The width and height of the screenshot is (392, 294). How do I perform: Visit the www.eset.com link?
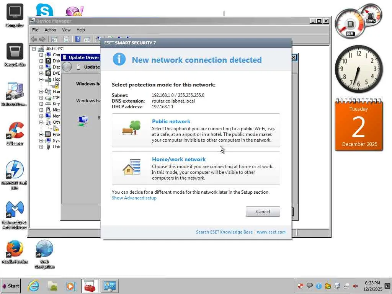[x=271, y=232]
